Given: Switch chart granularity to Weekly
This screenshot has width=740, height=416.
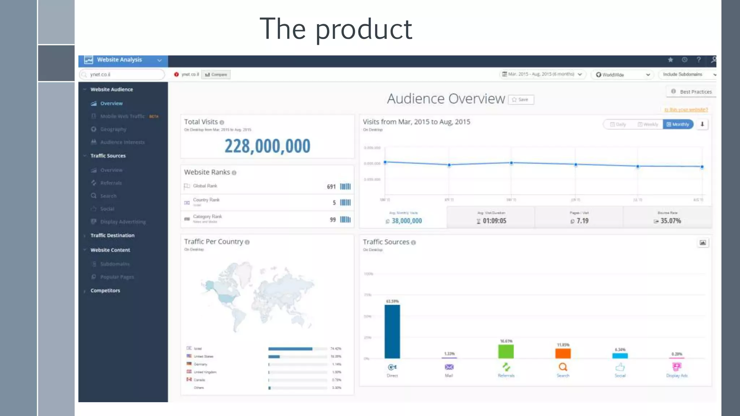Looking at the screenshot, I should 647,124.
